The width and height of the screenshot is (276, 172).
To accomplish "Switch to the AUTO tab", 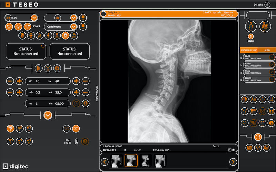I will pyautogui.click(x=267, y=50).
